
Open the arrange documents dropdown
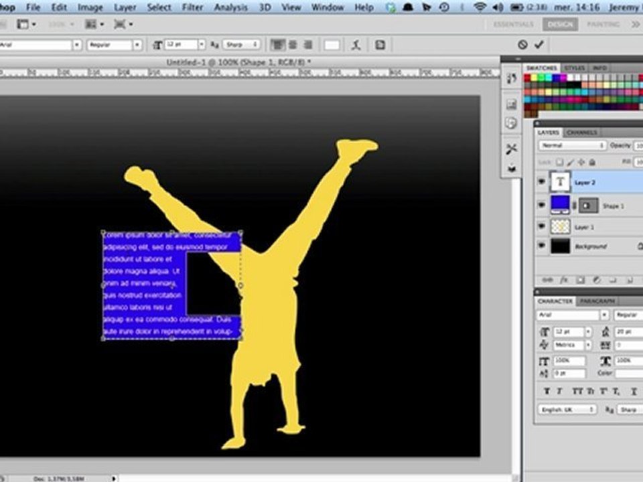coord(94,25)
